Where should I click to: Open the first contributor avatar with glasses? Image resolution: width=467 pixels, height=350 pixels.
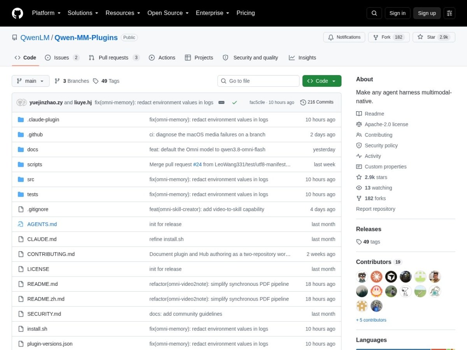[x=362, y=277]
